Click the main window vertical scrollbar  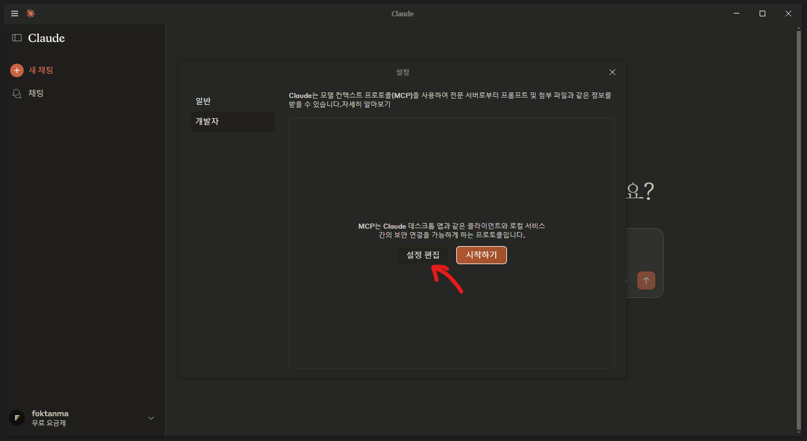pyautogui.click(x=799, y=230)
